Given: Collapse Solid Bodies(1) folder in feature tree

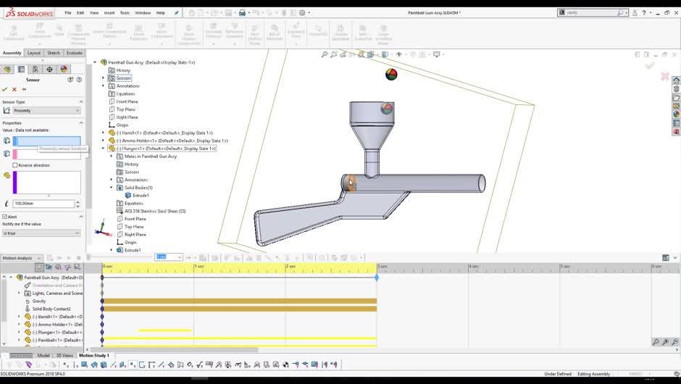Looking at the screenshot, I should click(111, 188).
